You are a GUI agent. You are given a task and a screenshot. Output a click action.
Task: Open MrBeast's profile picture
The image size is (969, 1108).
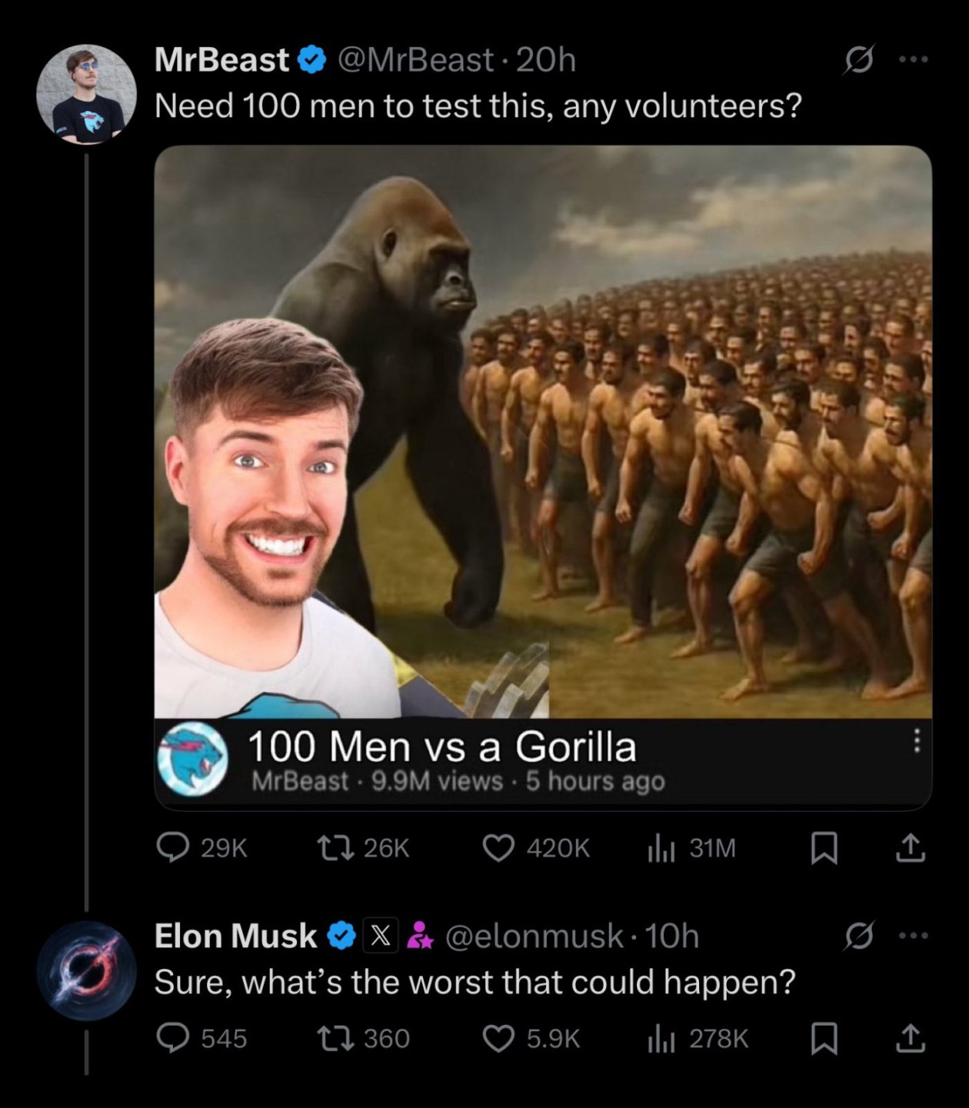click(86, 94)
